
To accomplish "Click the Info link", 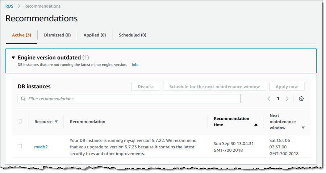I will tap(135, 65).
